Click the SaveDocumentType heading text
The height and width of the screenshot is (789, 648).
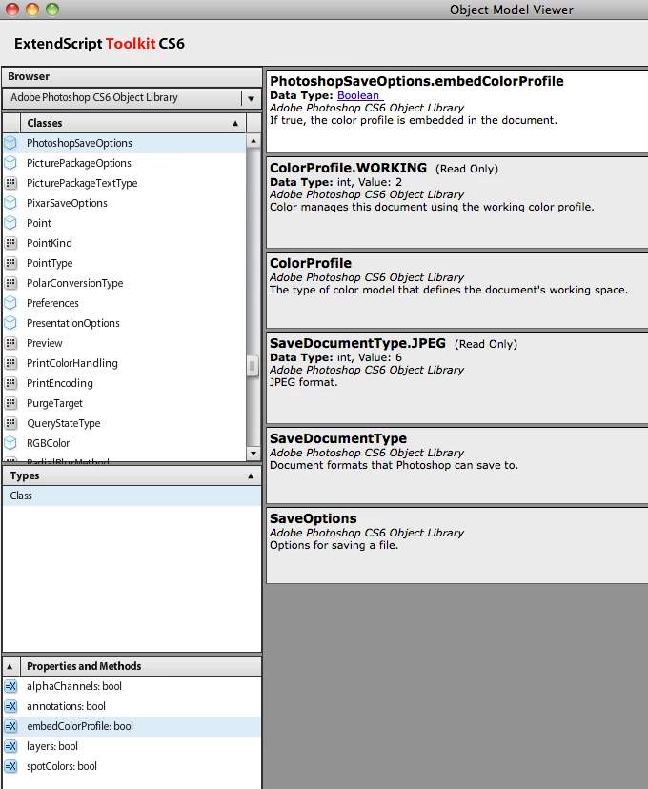point(338,438)
